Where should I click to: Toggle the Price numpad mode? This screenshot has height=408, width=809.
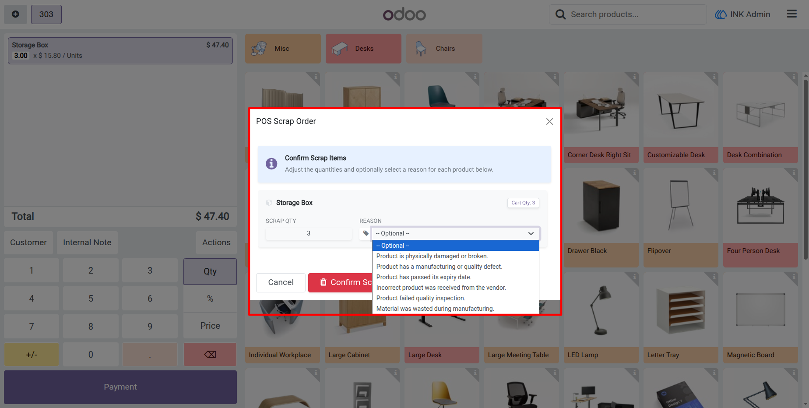(x=210, y=326)
